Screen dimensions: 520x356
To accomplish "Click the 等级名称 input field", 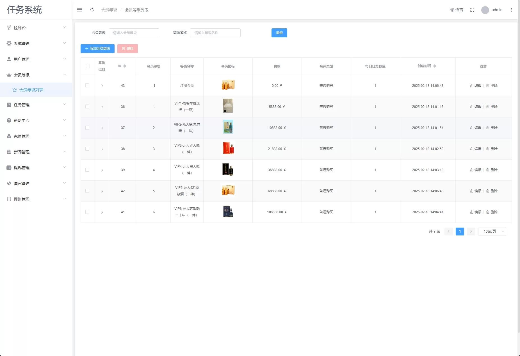I will (215, 33).
